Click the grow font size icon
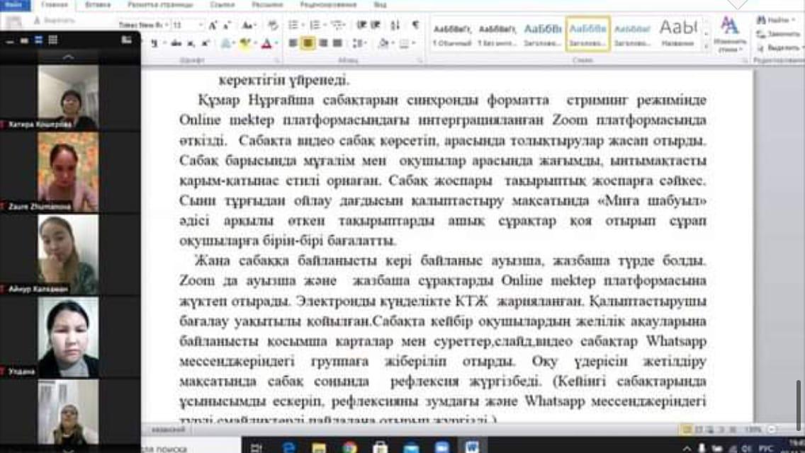Image resolution: width=805 pixels, height=453 pixels. 213,25
